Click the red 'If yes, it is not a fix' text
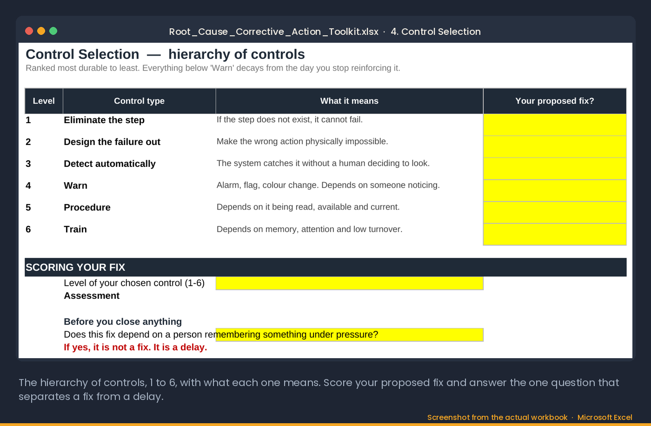The height and width of the screenshot is (426, 651). (135, 347)
